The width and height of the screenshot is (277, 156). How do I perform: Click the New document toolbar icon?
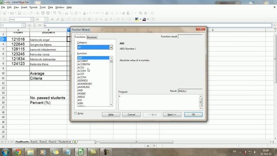5,13
